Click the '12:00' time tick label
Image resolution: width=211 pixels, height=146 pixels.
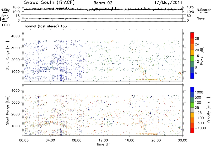point(103,140)
